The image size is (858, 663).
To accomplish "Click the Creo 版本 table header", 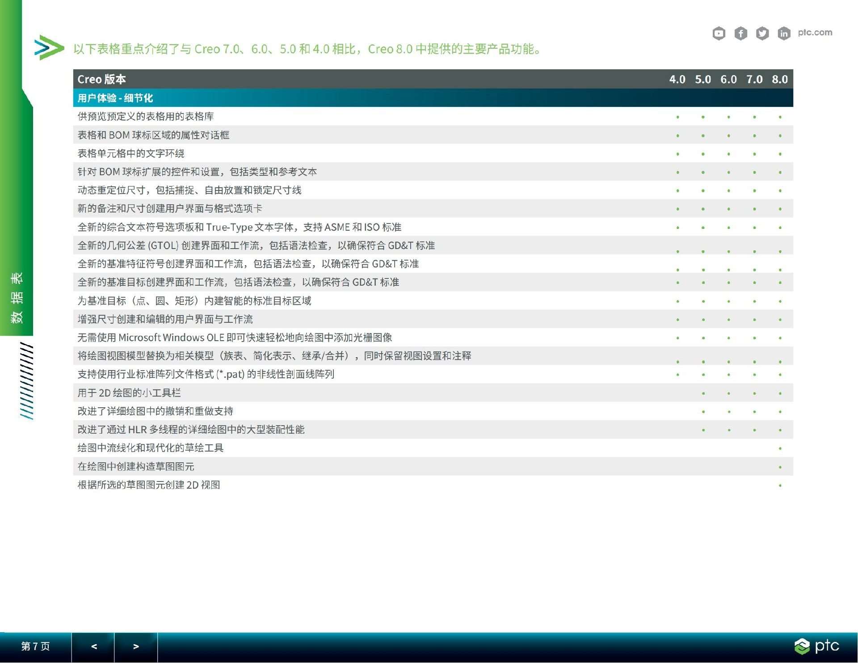I will coord(101,79).
